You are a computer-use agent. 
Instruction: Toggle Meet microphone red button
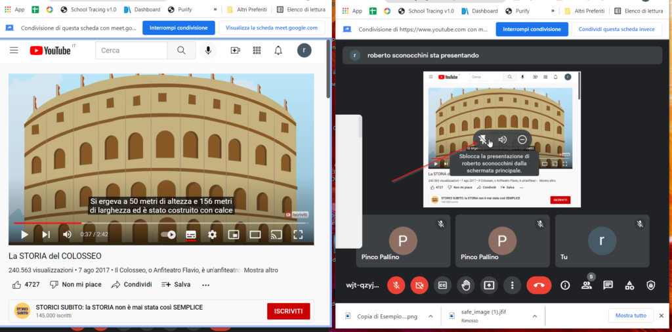point(396,285)
